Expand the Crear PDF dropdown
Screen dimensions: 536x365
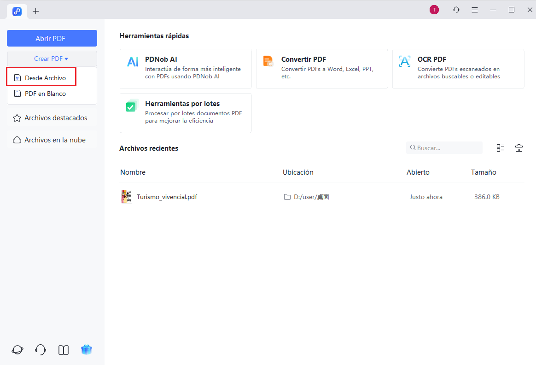[52, 59]
